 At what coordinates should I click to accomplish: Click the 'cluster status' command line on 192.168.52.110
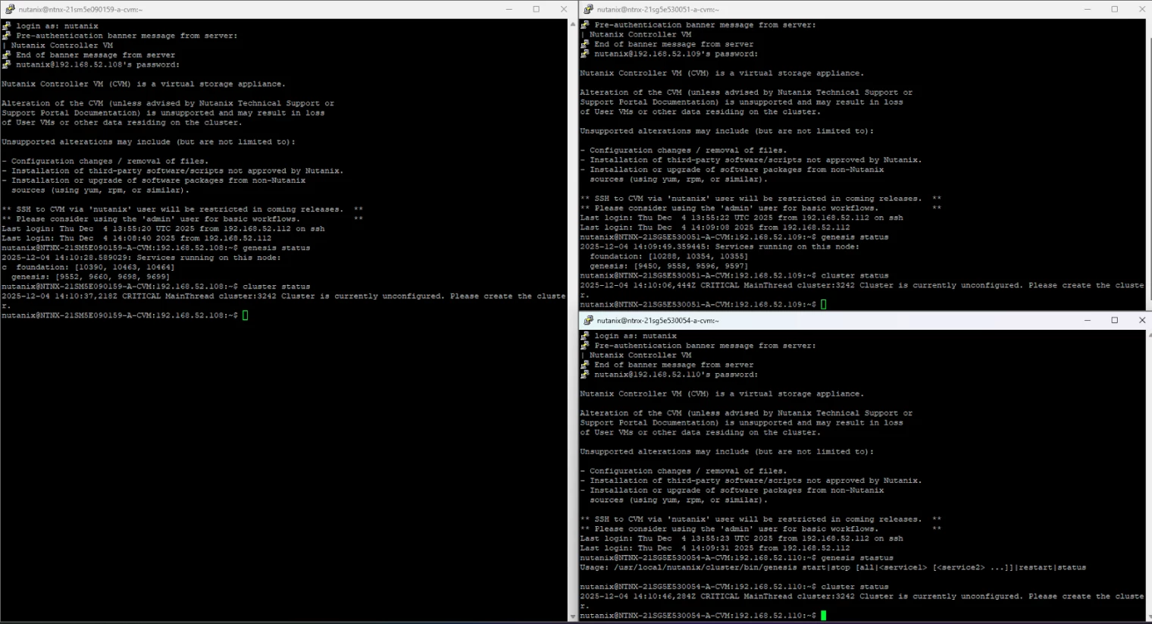tap(734, 587)
